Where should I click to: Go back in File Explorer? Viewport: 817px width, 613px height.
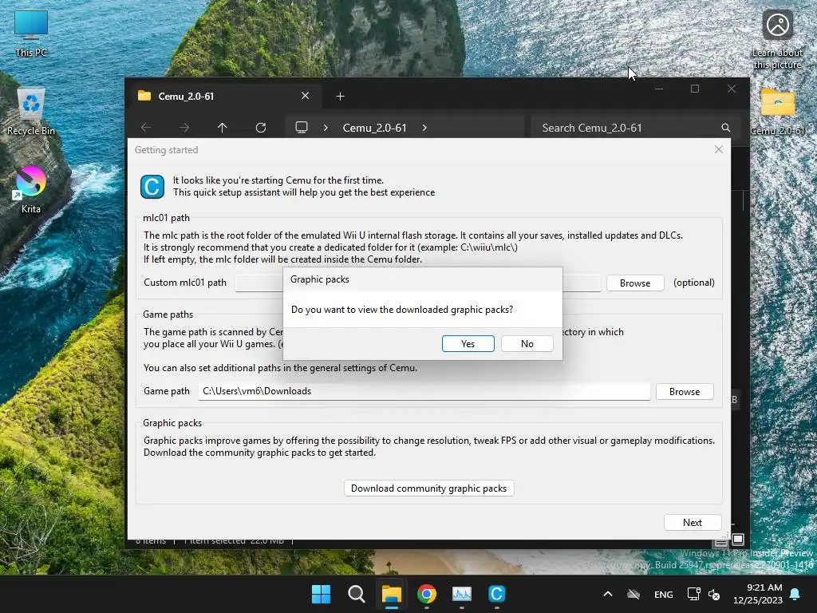(146, 127)
